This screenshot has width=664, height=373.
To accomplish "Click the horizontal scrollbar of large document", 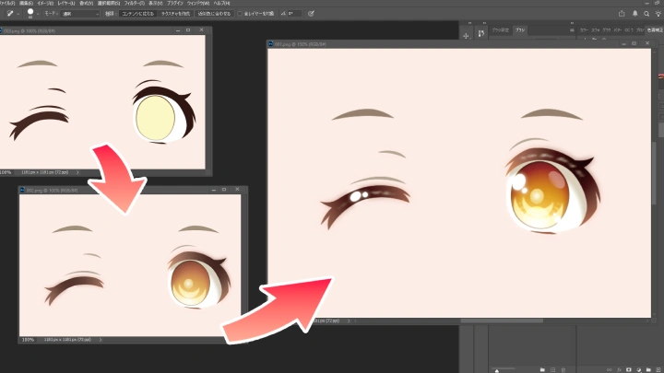I will tap(502, 321).
